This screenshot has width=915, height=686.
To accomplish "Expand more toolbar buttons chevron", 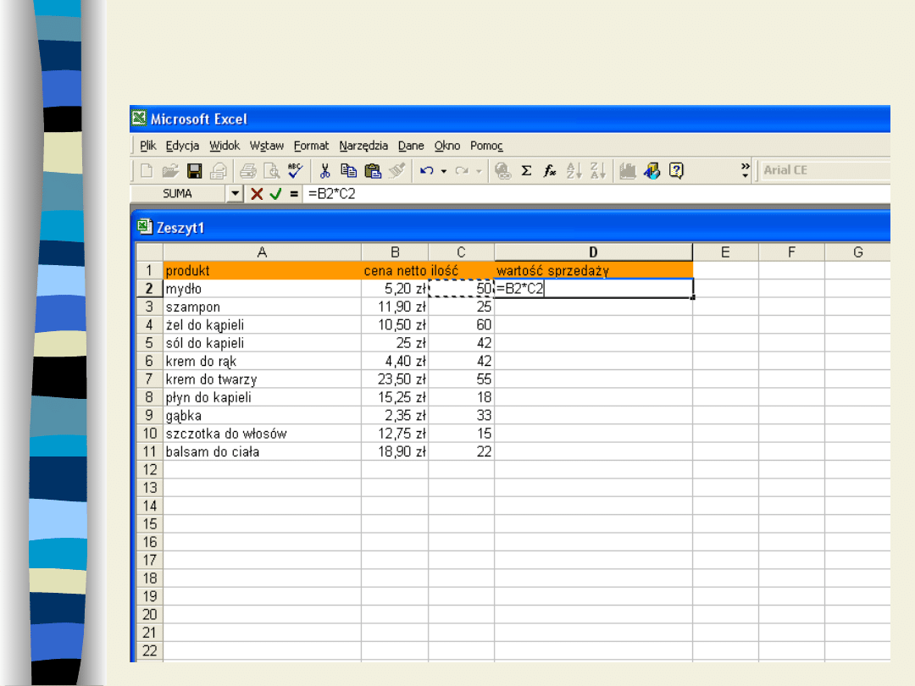I will click(745, 170).
